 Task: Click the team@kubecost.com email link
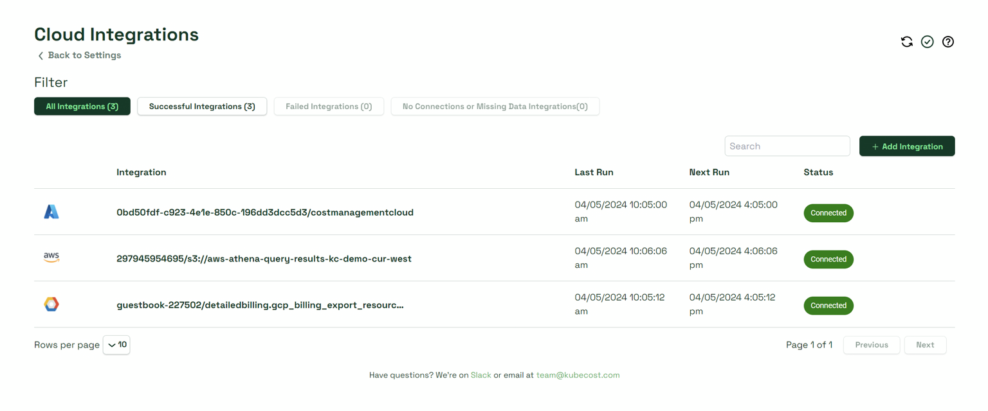[x=578, y=375]
